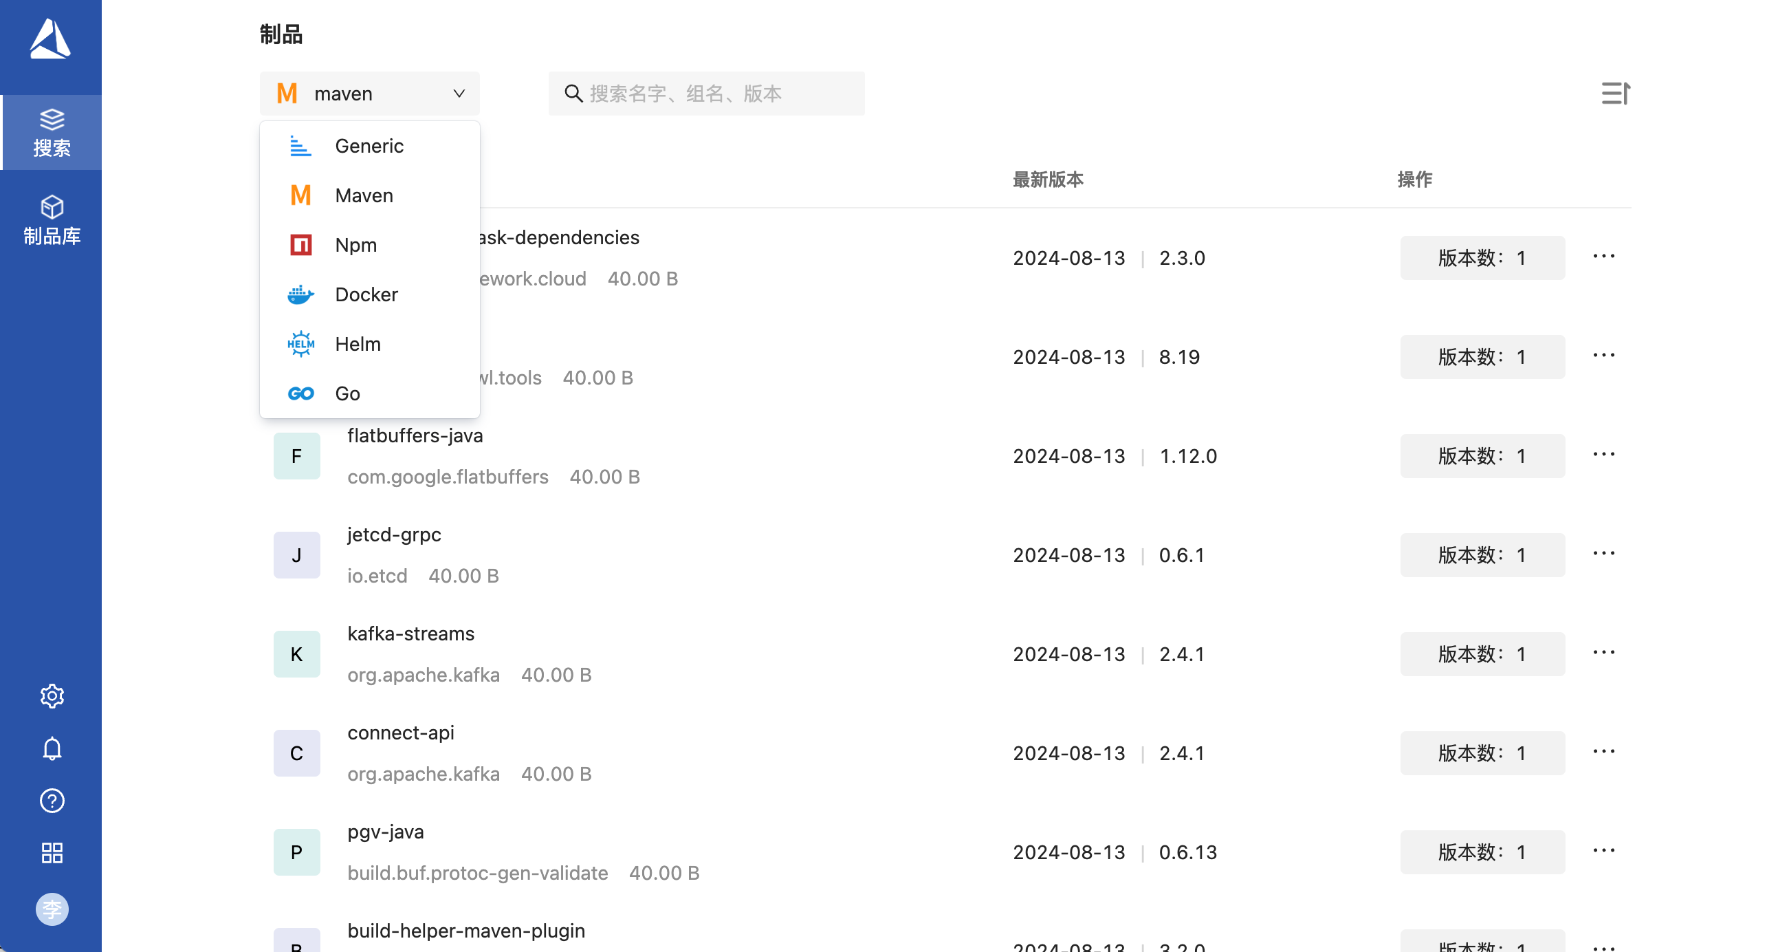Select Generic from the type list
This screenshot has width=1789, height=952.
coord(369,146)
